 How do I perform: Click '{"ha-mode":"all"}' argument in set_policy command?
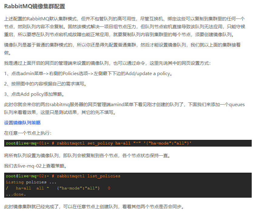tap(167, 143)
